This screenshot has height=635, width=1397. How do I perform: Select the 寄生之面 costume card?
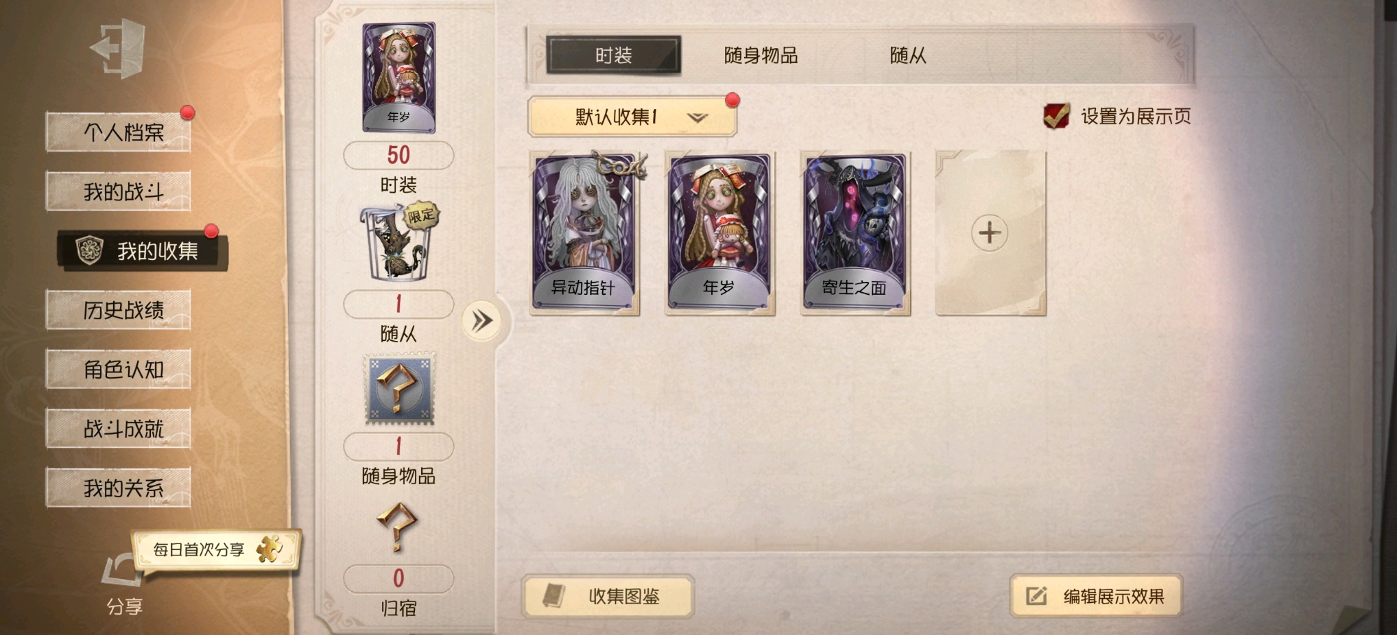(855, 233)
